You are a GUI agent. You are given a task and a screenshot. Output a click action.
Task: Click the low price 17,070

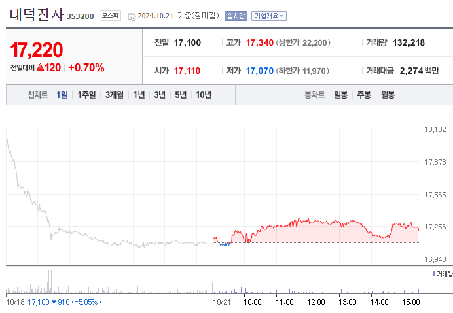[259, 71]
